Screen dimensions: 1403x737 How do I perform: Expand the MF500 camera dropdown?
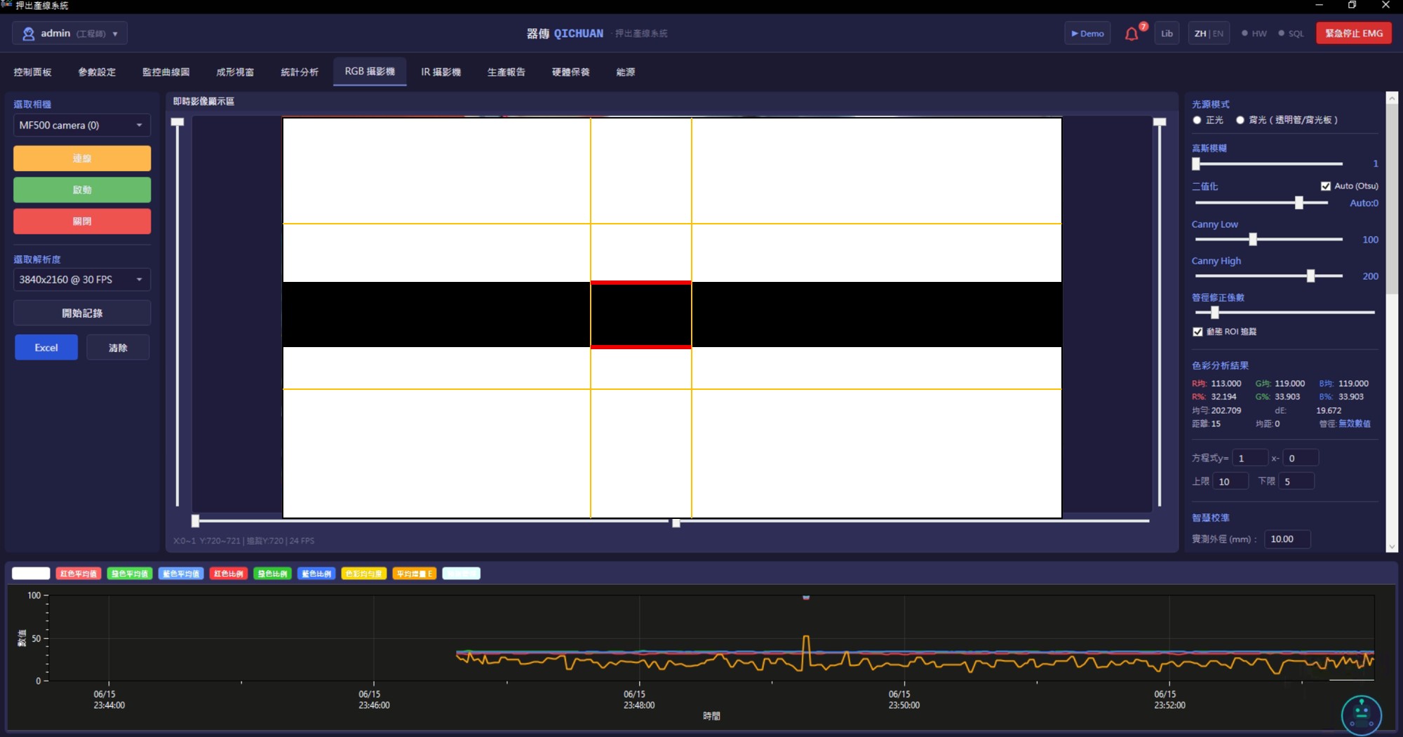[82, 125]
